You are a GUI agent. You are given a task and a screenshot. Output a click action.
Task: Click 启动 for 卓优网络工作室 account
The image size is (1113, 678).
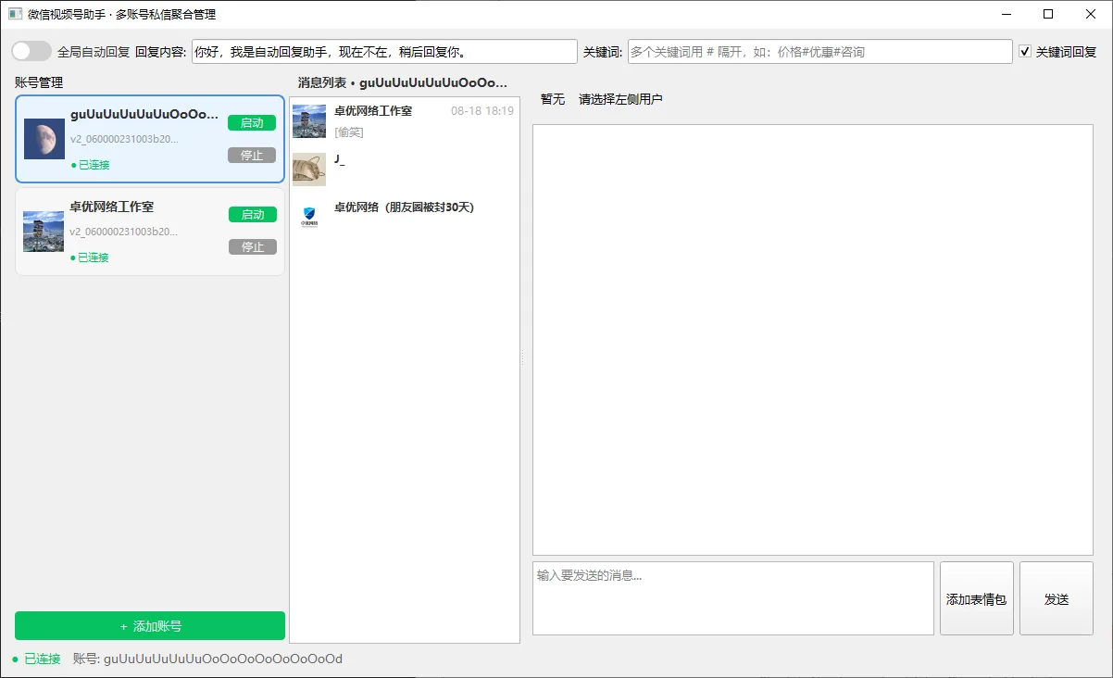tap(252, 214)
